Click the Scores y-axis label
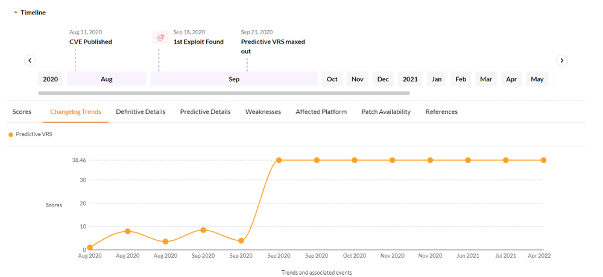Screen dimensions: 603x277 54,205
